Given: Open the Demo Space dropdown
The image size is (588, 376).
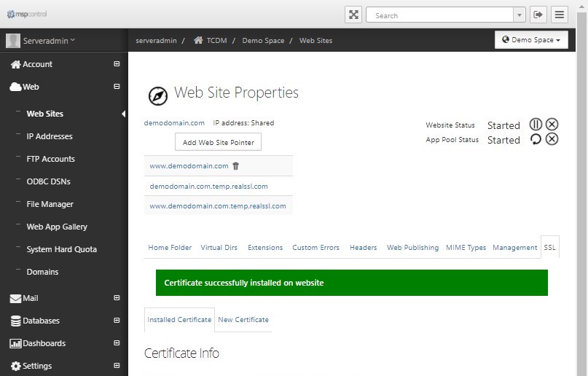Looking at the screenshot, I should click(x=531, y=40).
